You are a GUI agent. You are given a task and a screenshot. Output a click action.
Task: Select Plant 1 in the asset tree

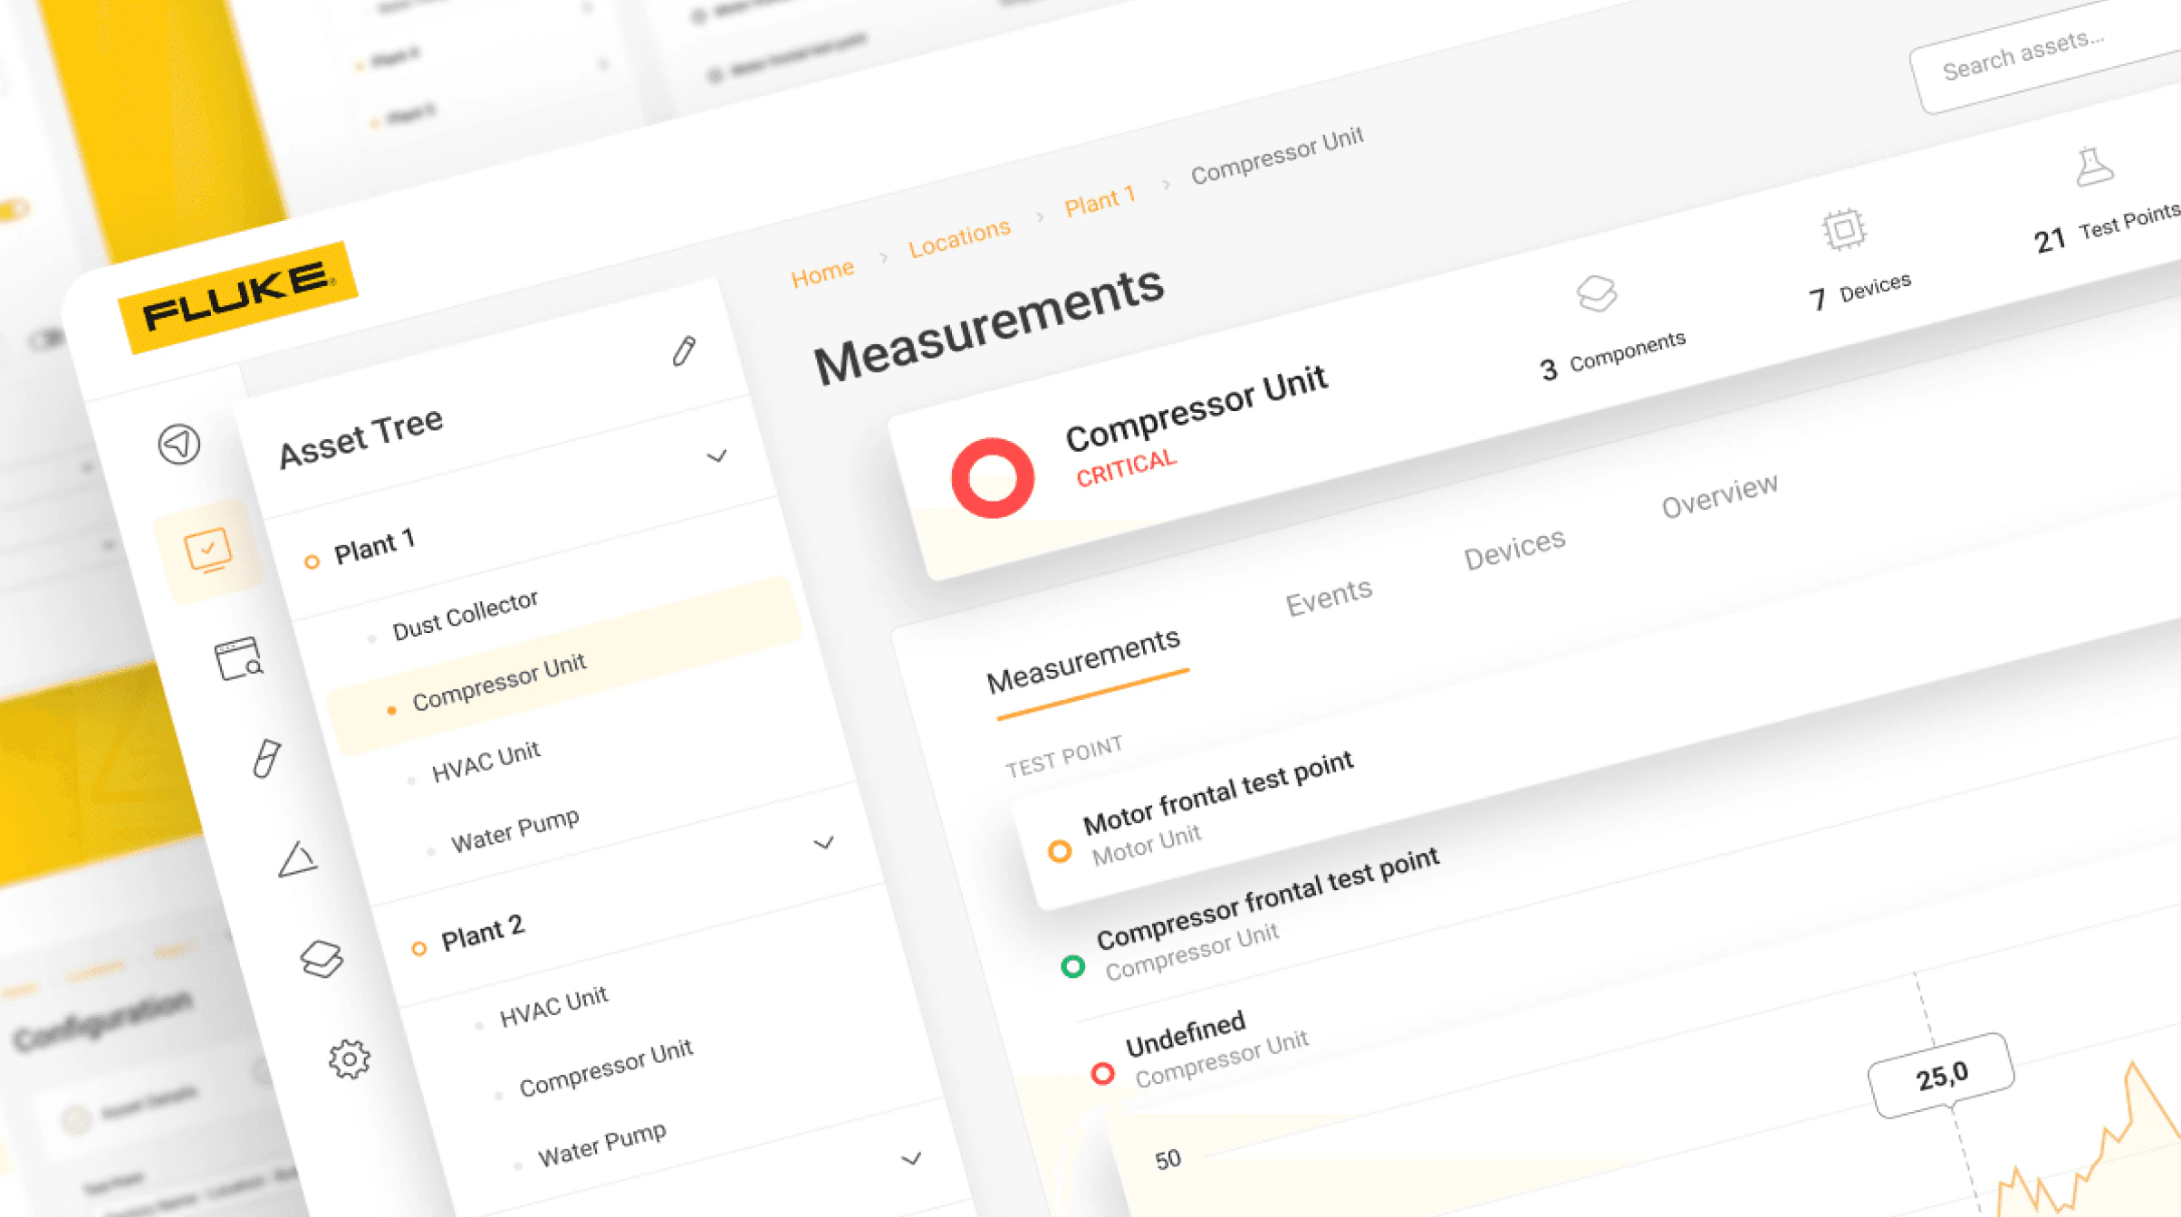[x=374, y=546]
